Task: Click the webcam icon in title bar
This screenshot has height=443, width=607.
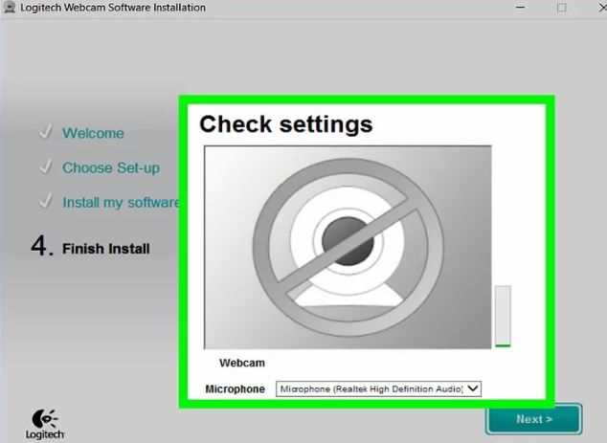Action: pos(9,7)
